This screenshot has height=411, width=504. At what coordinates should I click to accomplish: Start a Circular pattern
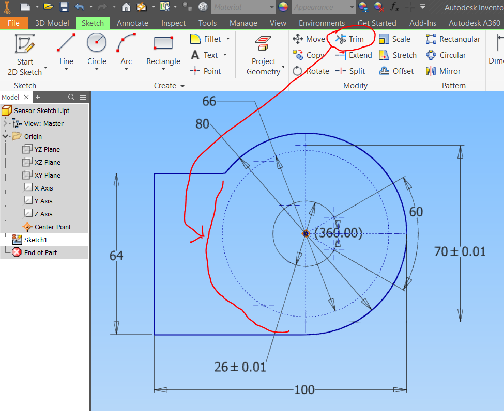pos(446,55)
